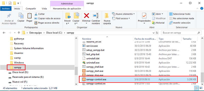The width and height of the screenshot is (204, 91).
Task: Switch to details view icon in status bar
Action: [196, 88]
